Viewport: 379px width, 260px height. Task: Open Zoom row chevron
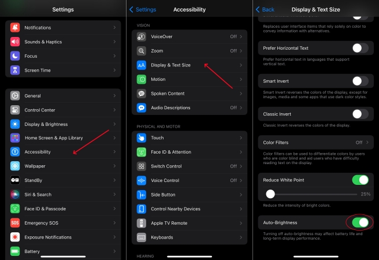pyautogui.click(x=241, y=51)
